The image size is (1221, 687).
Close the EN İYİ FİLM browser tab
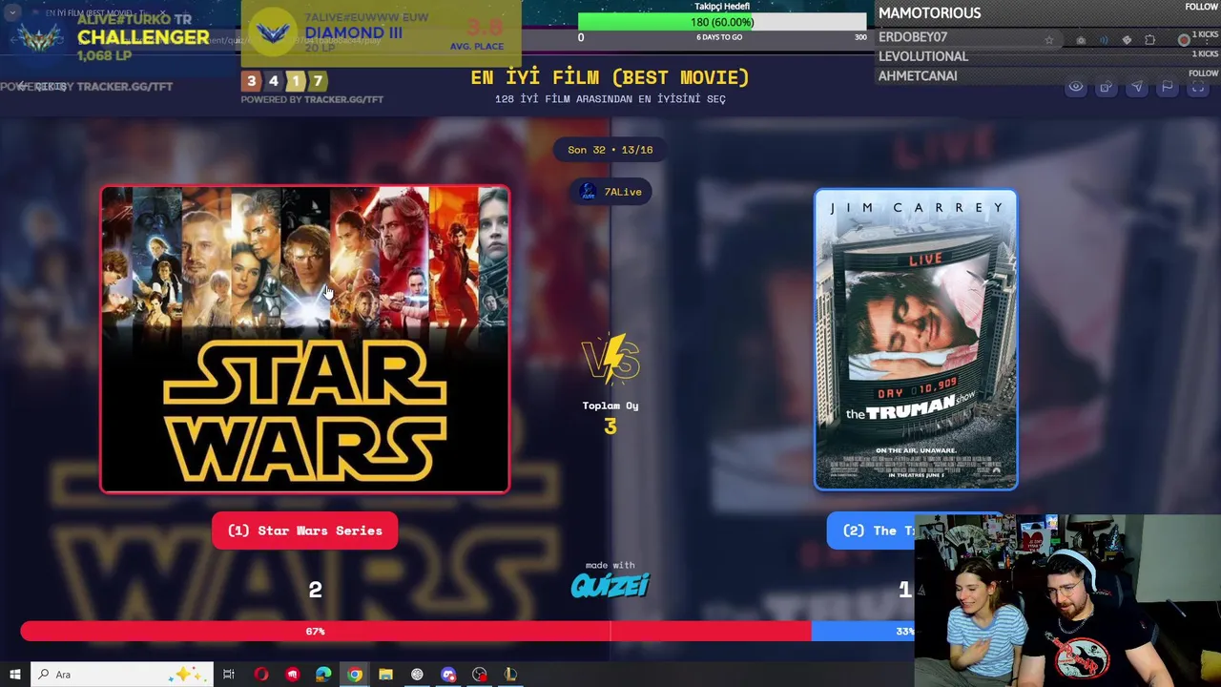163,13
